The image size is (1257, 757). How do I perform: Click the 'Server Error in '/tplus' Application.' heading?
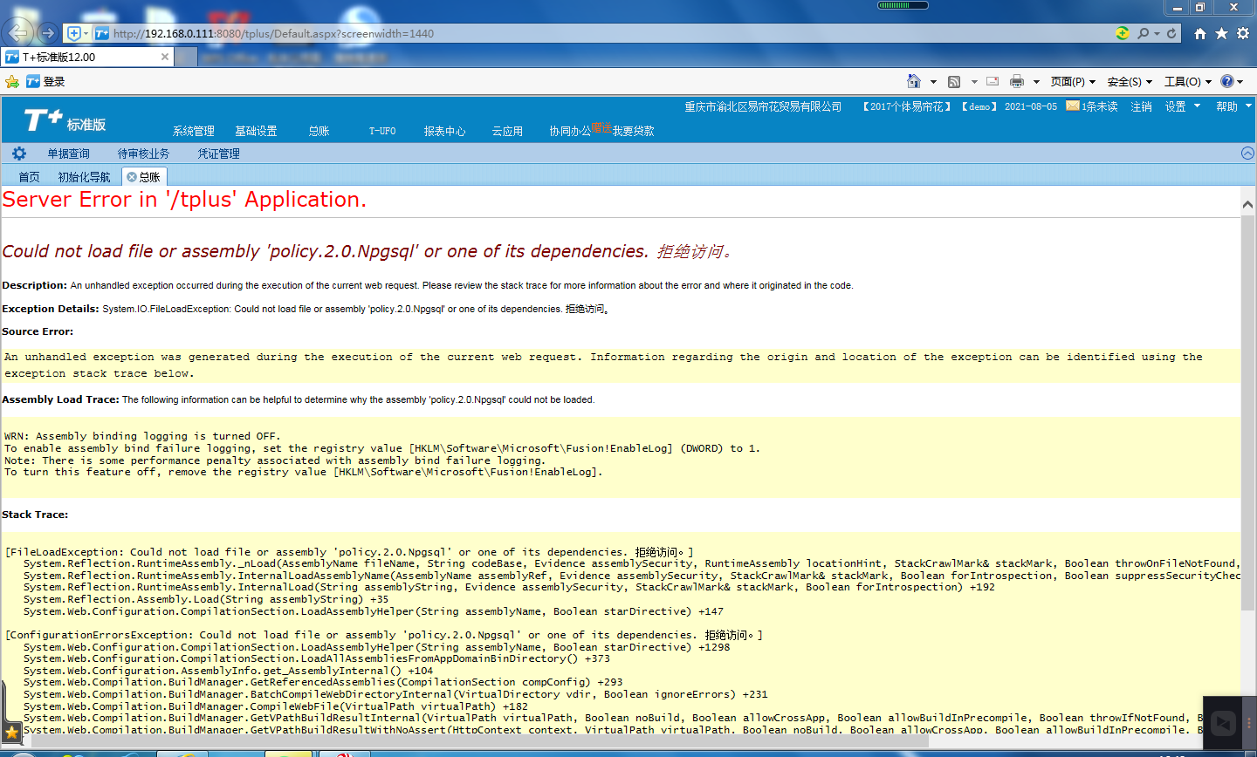click(x=184, y=200)
